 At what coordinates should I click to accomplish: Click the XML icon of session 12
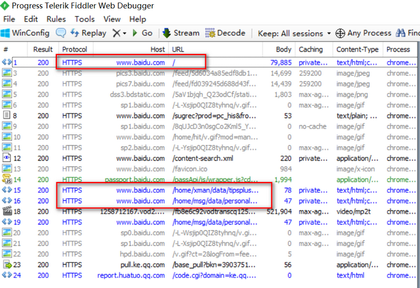(7, 158)
